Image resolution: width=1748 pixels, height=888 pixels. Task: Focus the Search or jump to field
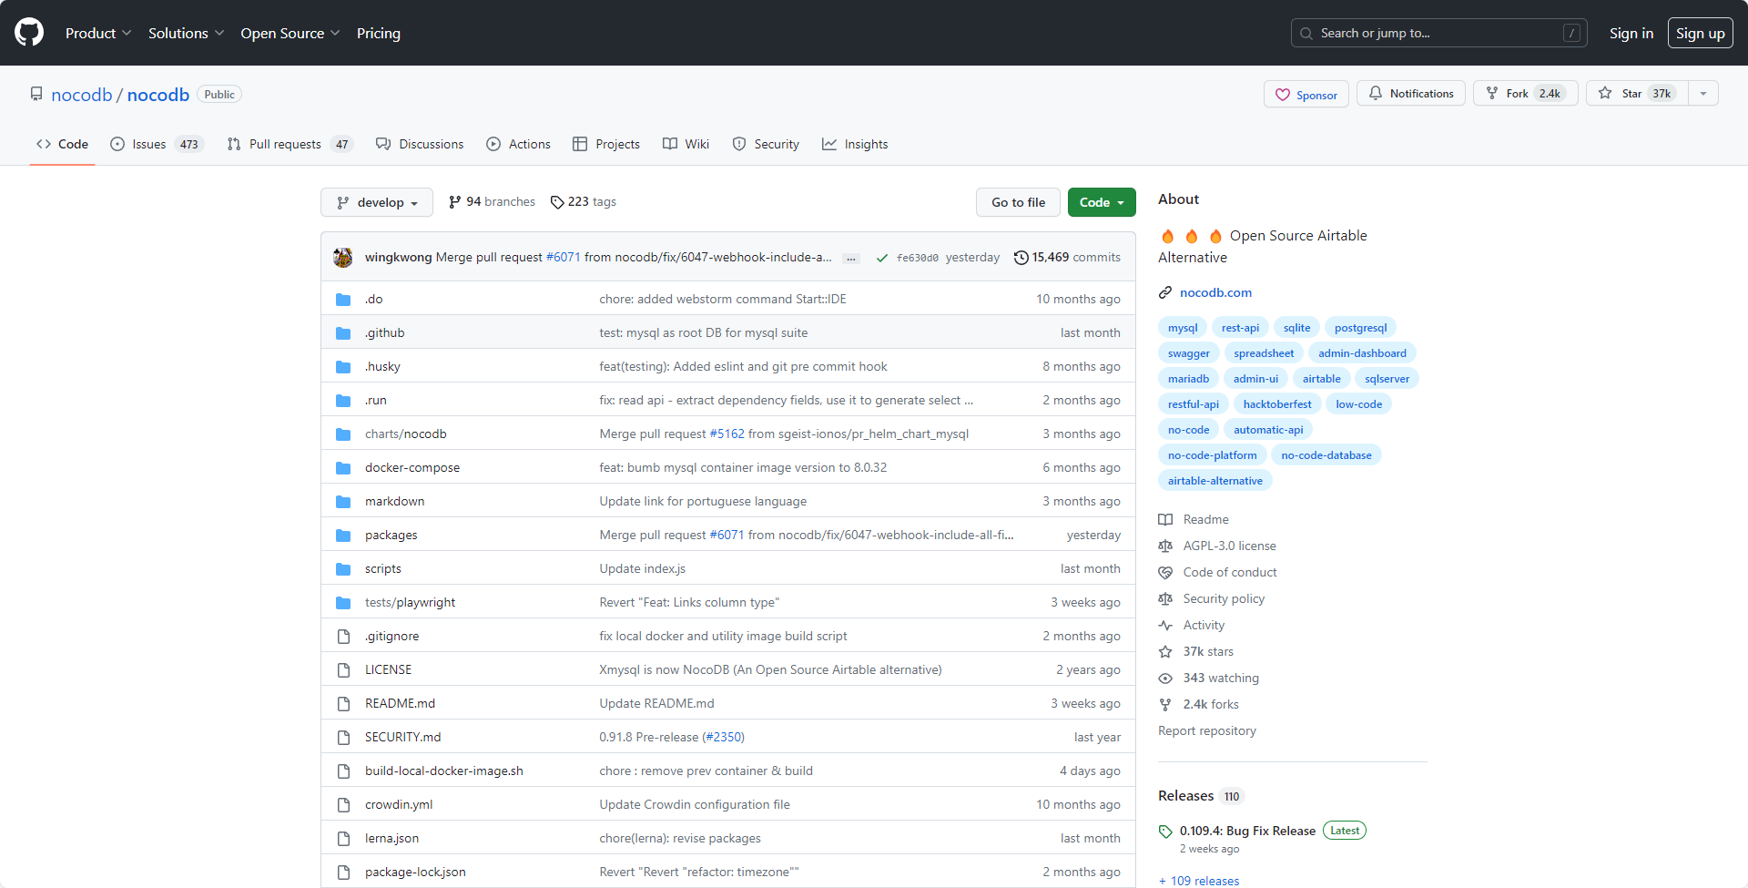(x=1438, y=33)
